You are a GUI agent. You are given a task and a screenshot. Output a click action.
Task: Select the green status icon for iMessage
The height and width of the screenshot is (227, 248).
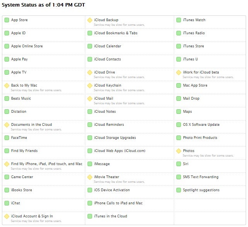[x=90, y=164]
